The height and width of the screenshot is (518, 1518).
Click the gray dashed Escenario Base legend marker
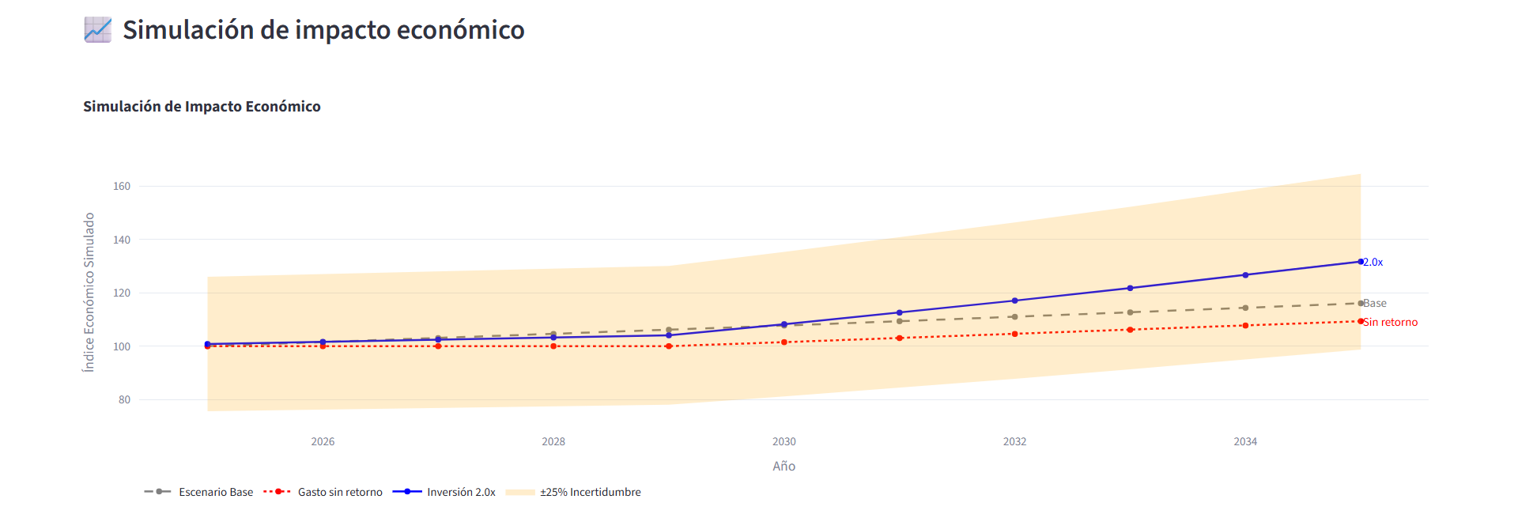pyautogui.click(x=158, y=492)
